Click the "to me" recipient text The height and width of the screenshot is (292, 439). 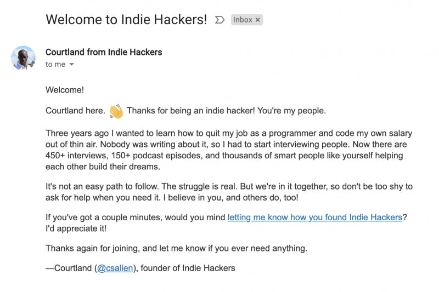[x=55, y=65]
